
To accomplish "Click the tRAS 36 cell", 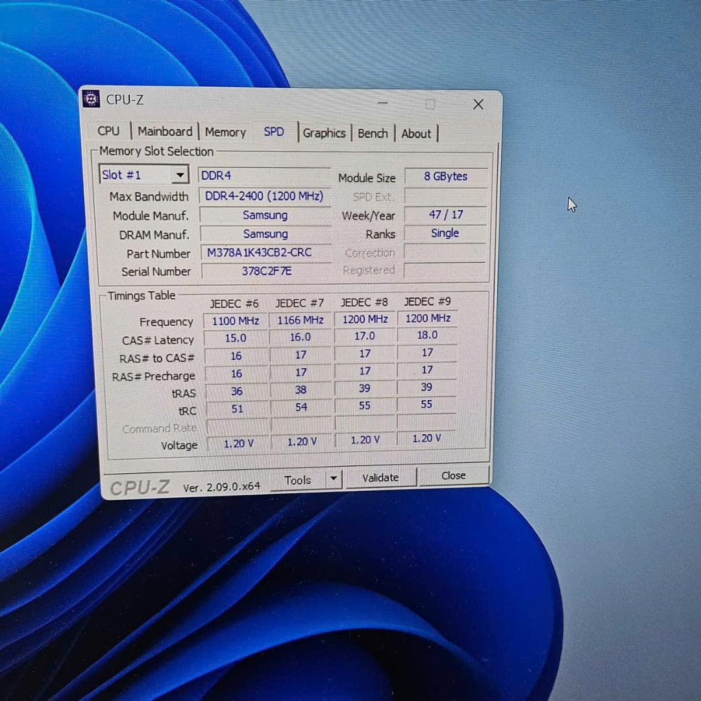I will (236, 391).
